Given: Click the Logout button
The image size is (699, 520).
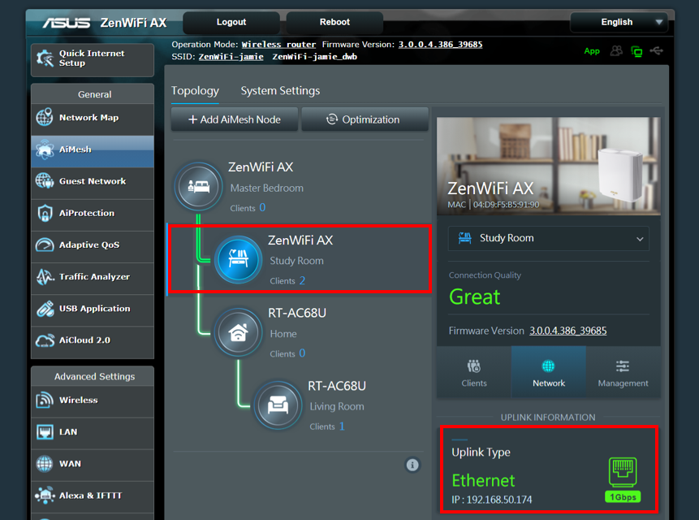Looking at the screenshot, I should tap(231, 22).
